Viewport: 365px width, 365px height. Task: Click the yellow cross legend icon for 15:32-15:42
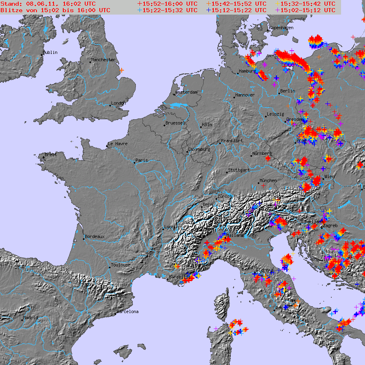(x=278, y=4)
